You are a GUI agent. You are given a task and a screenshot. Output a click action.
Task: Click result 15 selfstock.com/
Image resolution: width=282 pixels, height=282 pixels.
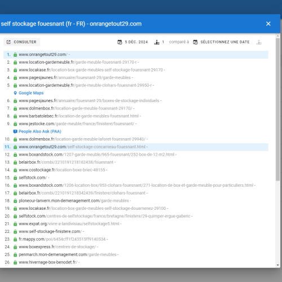(x=33, y=178)
